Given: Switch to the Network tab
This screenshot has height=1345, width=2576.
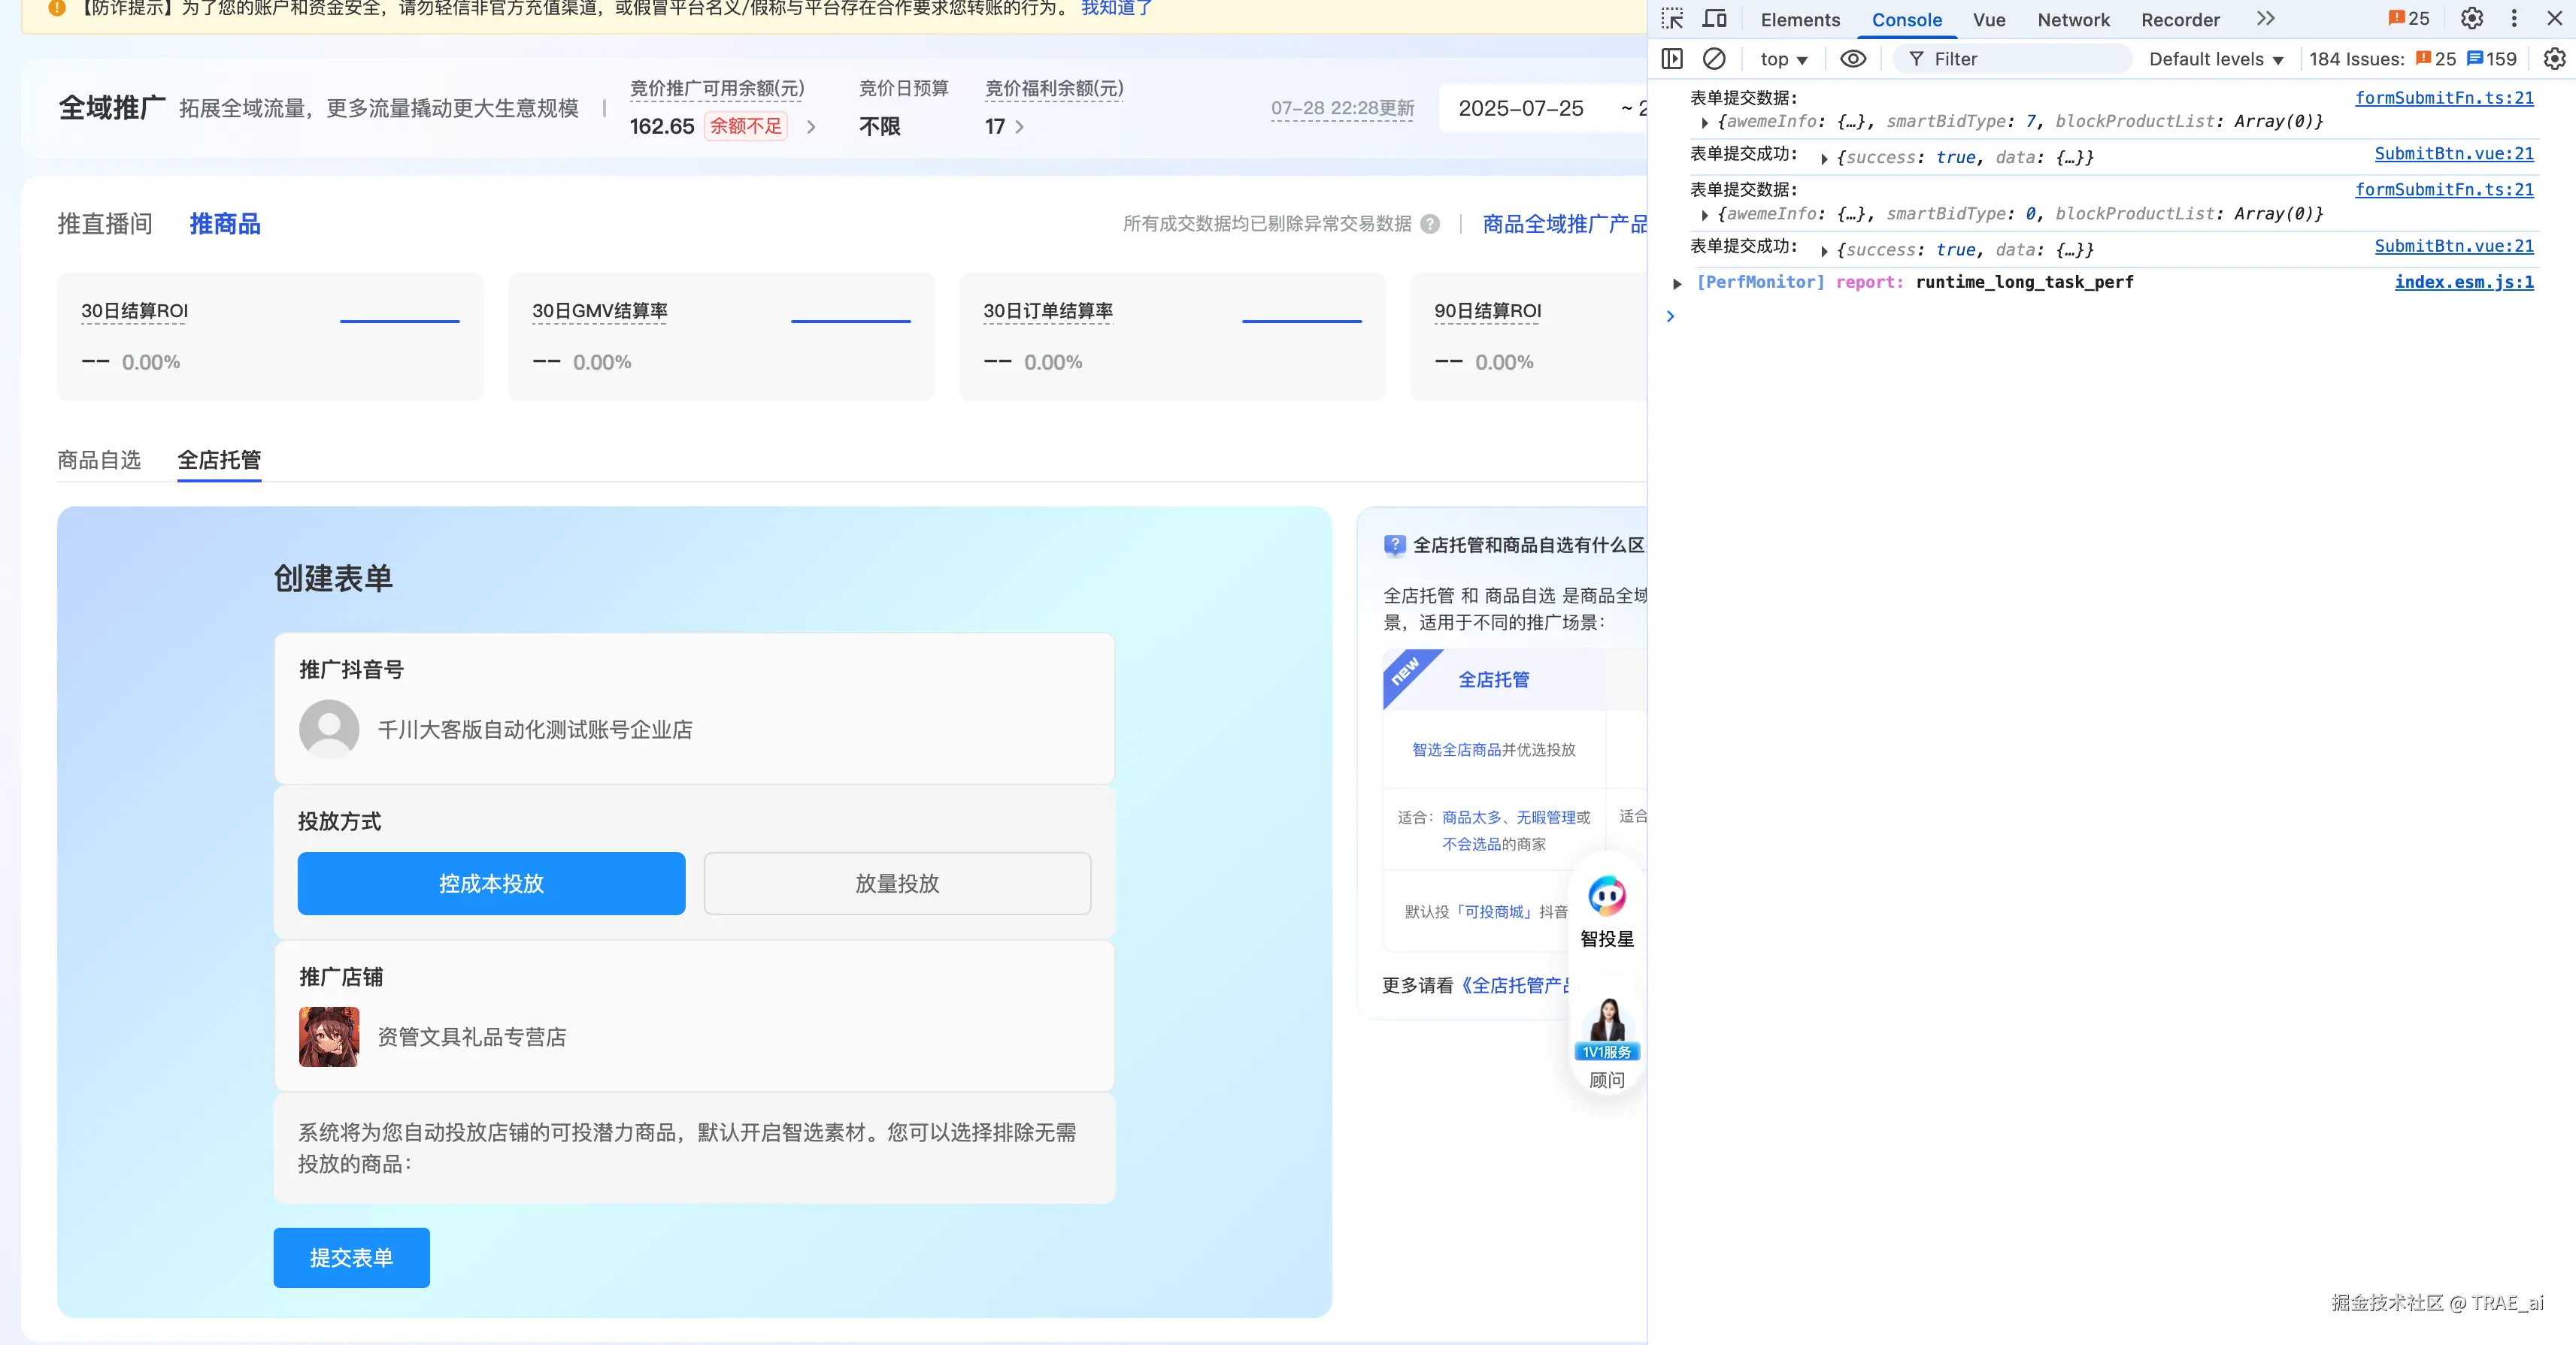Looking at the screenshot, I should coord(2073,20).
